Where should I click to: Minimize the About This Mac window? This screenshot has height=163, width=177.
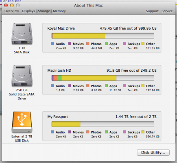coord(12,5)
